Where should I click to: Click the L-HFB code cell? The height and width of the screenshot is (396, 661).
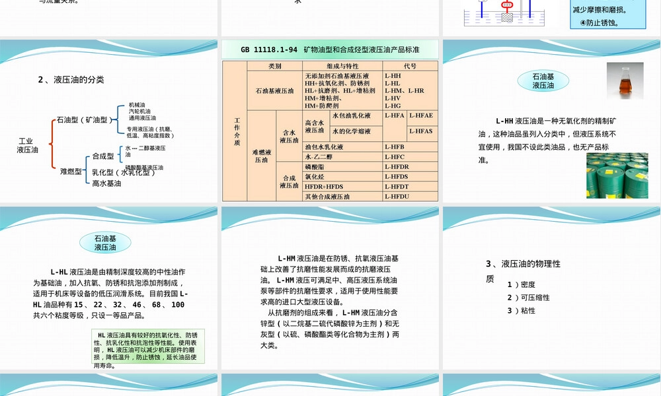click(410, 147)
